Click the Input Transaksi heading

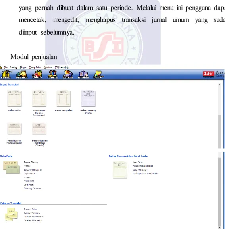pos(10,85)
